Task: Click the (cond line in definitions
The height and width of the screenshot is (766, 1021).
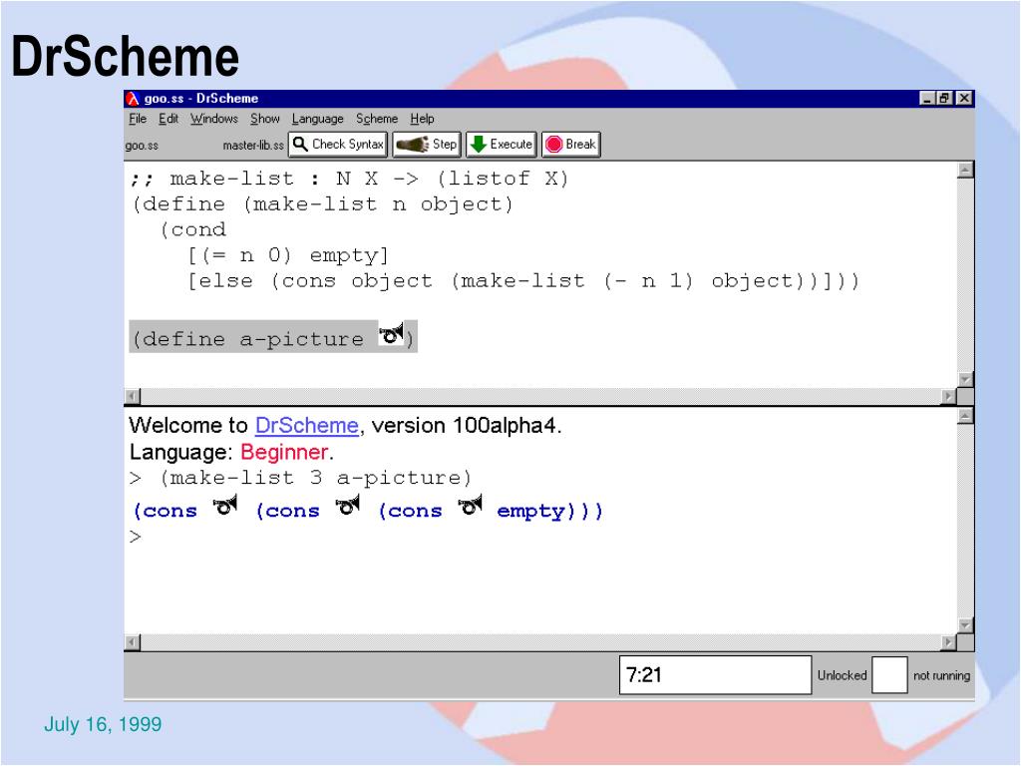Action: click(x=193, y=230)
